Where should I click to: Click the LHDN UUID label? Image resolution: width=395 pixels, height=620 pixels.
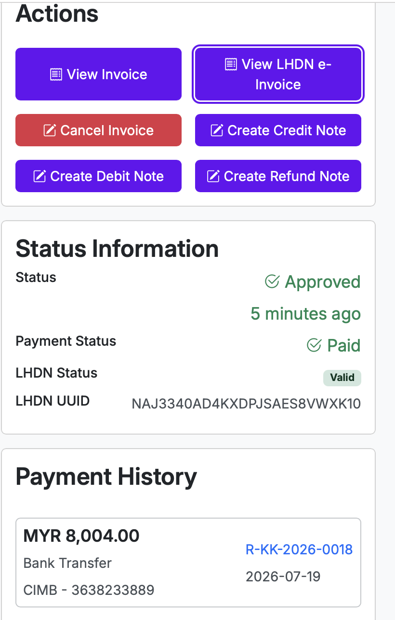[x=53, y=401]
